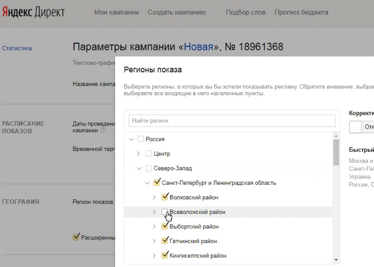The width and height of the screenshot is (374, 267).
Task: Click the Яндекс Директ logo
Action: click(33, 12)
